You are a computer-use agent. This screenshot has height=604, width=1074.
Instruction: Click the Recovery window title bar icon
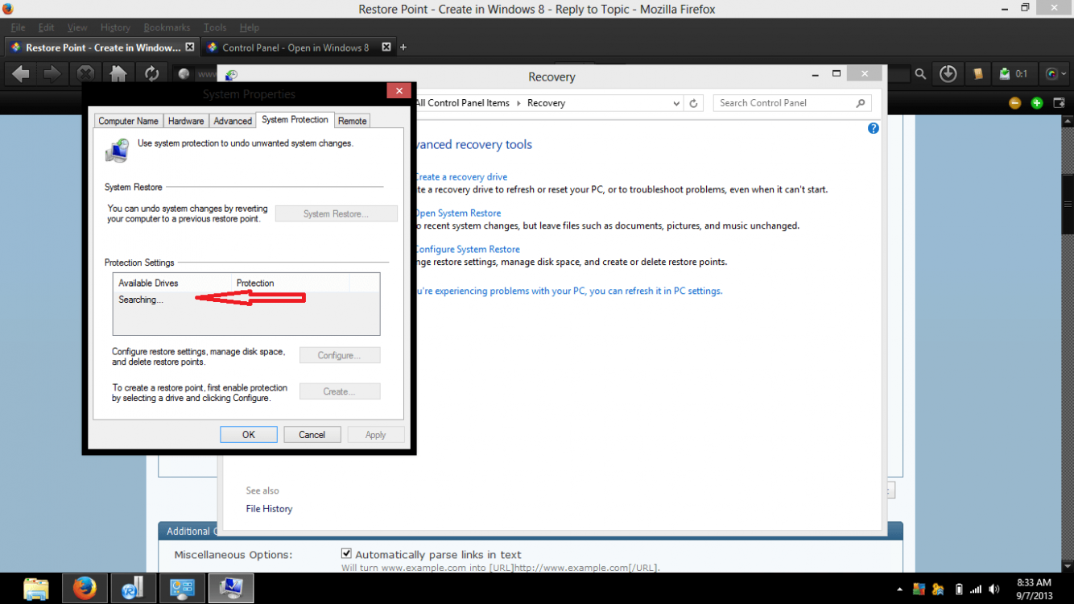(x=231, y=76)
